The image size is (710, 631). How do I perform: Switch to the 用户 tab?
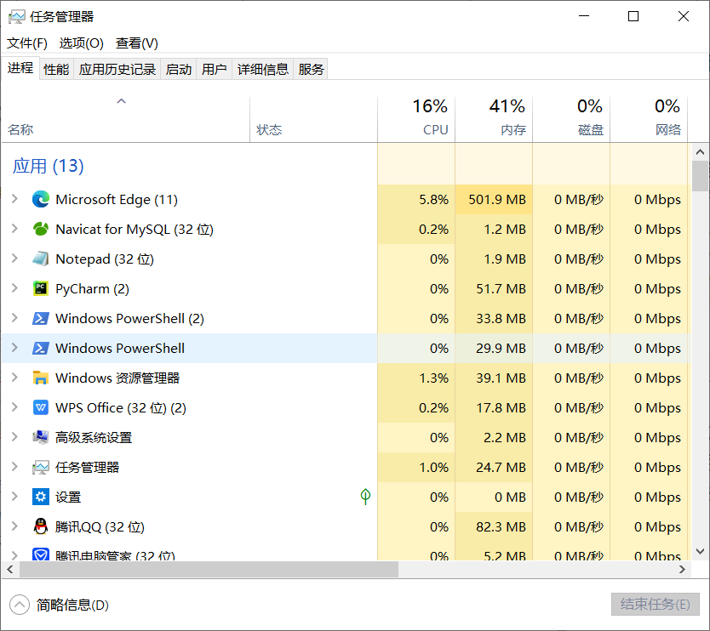coord(215,69)
